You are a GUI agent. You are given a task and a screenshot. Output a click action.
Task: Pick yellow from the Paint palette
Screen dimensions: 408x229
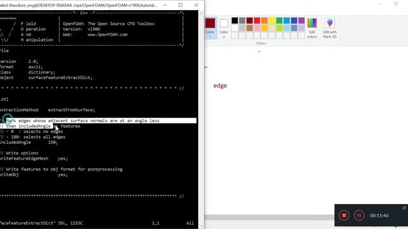pos(272,20)
